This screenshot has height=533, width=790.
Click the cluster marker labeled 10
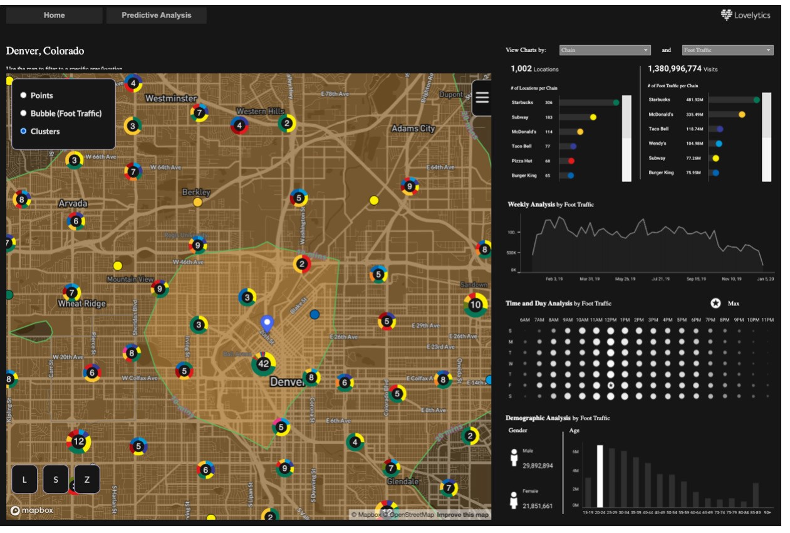click(x=476, y=305)
